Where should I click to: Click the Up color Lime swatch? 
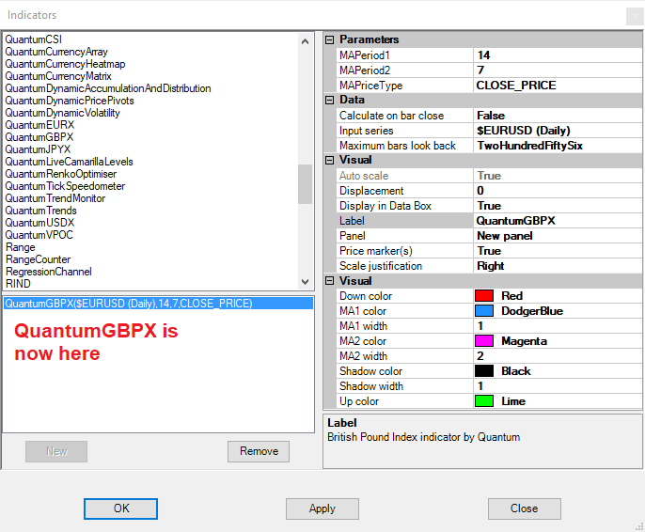tap(484, 400)
